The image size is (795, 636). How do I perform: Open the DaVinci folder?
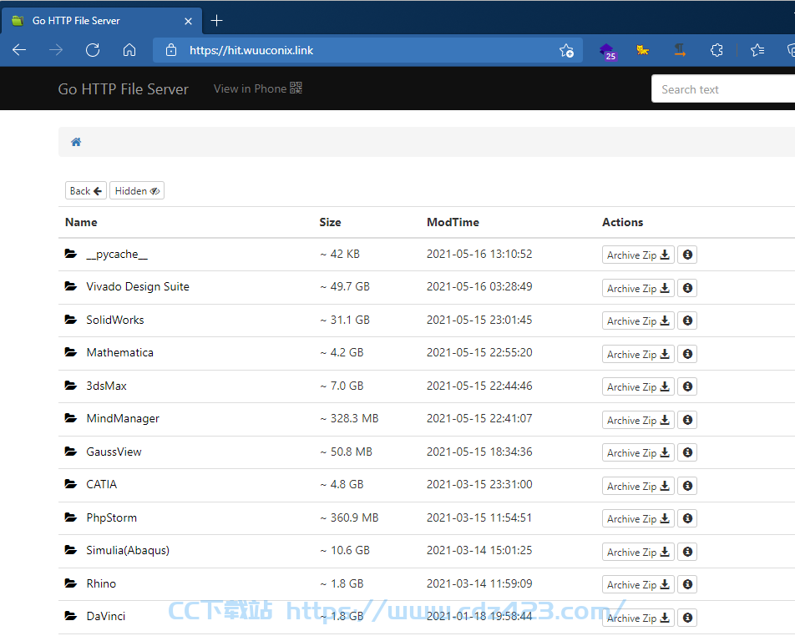[x=105, y=616]
